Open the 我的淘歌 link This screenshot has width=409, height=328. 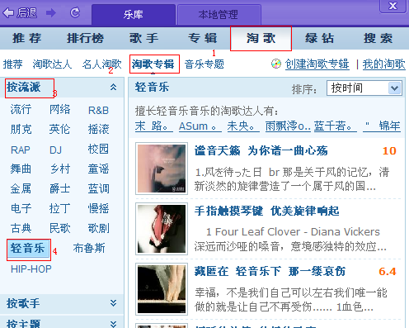click(383, 64)
